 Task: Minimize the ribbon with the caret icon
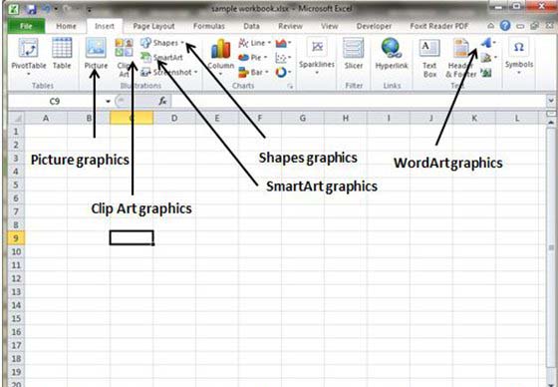point(490,26)
